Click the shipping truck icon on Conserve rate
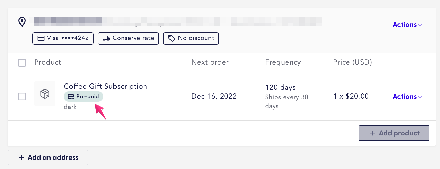Image resolution: width=440 pixels, height=169 pixels. click(x=107, y=38)
